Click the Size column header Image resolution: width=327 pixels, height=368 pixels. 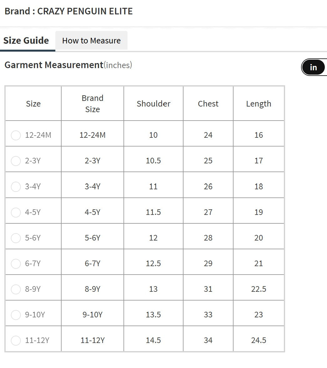[33, 104]
